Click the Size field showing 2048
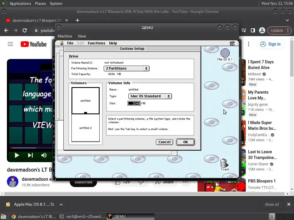The height and width of the screenshot is (220, 294). [x=134, y=103]
